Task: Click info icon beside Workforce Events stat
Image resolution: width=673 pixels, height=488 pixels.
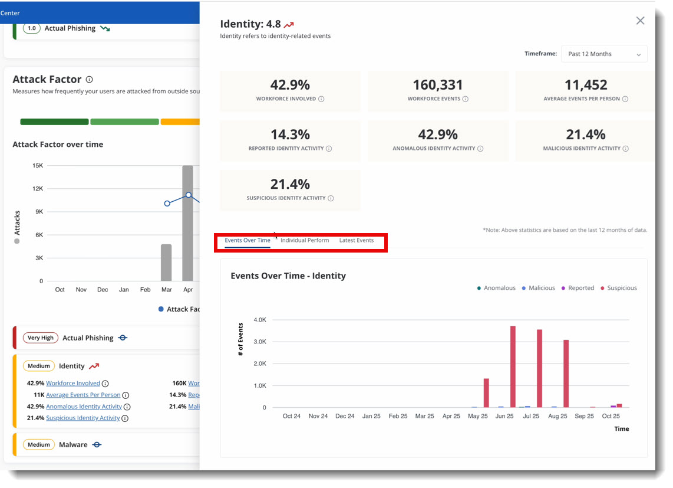Action: point(466,99)
